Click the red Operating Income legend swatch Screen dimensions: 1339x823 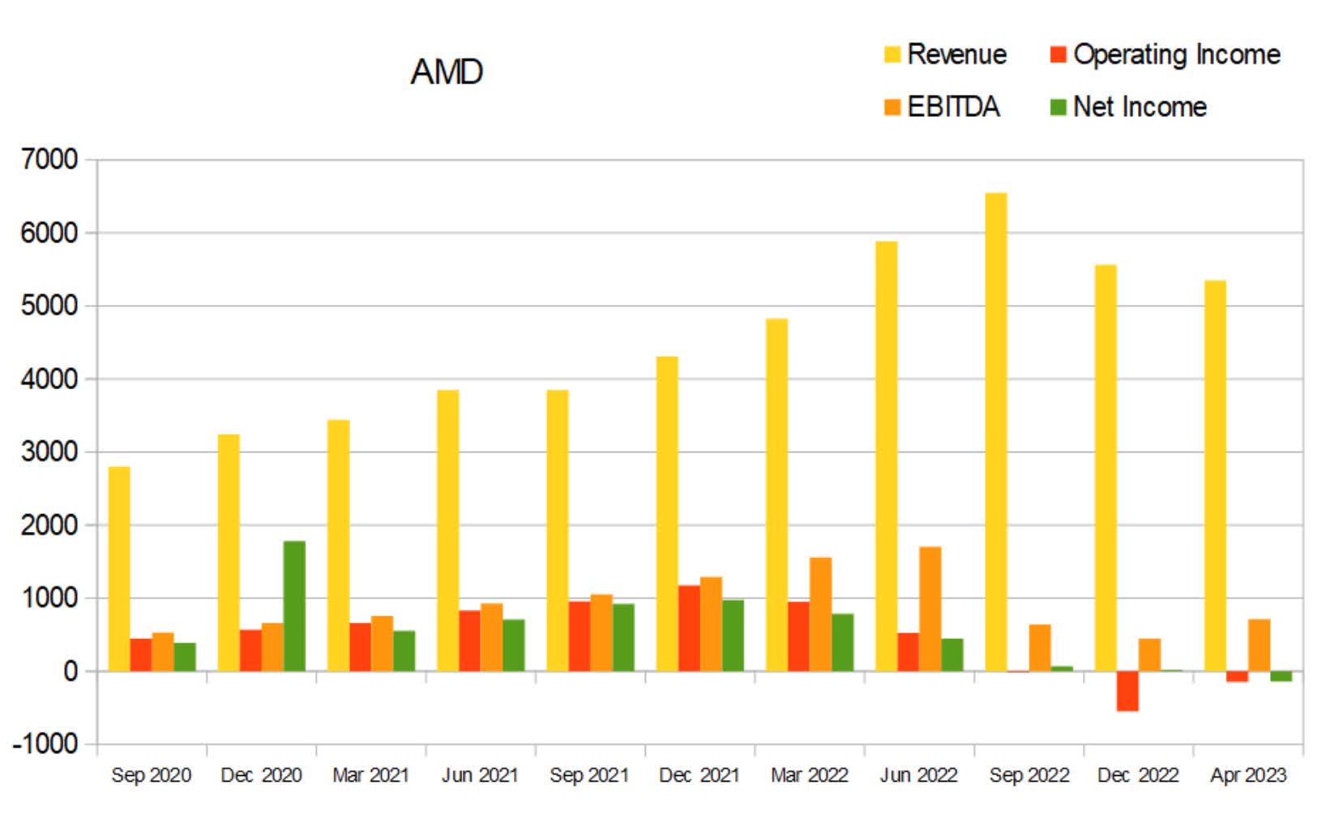(1056, 54)
